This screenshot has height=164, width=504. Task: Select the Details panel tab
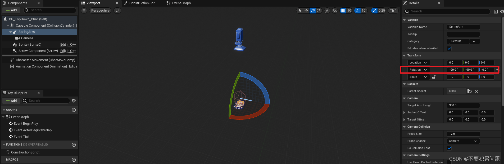tap(414, 3)
